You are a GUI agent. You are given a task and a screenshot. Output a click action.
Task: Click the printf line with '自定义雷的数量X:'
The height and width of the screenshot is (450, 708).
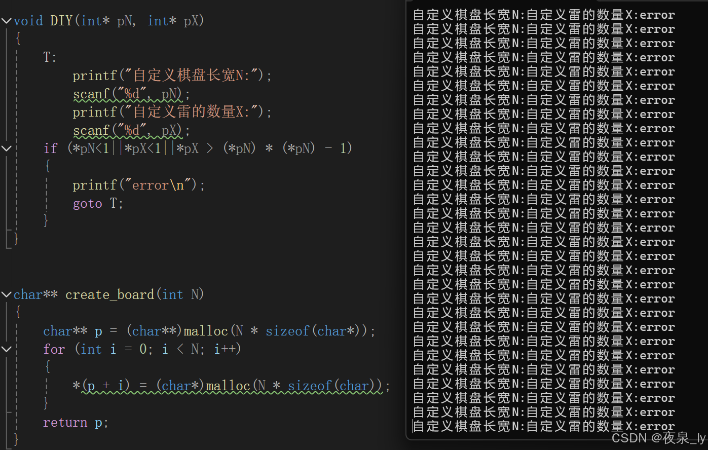tap(172, 112)
